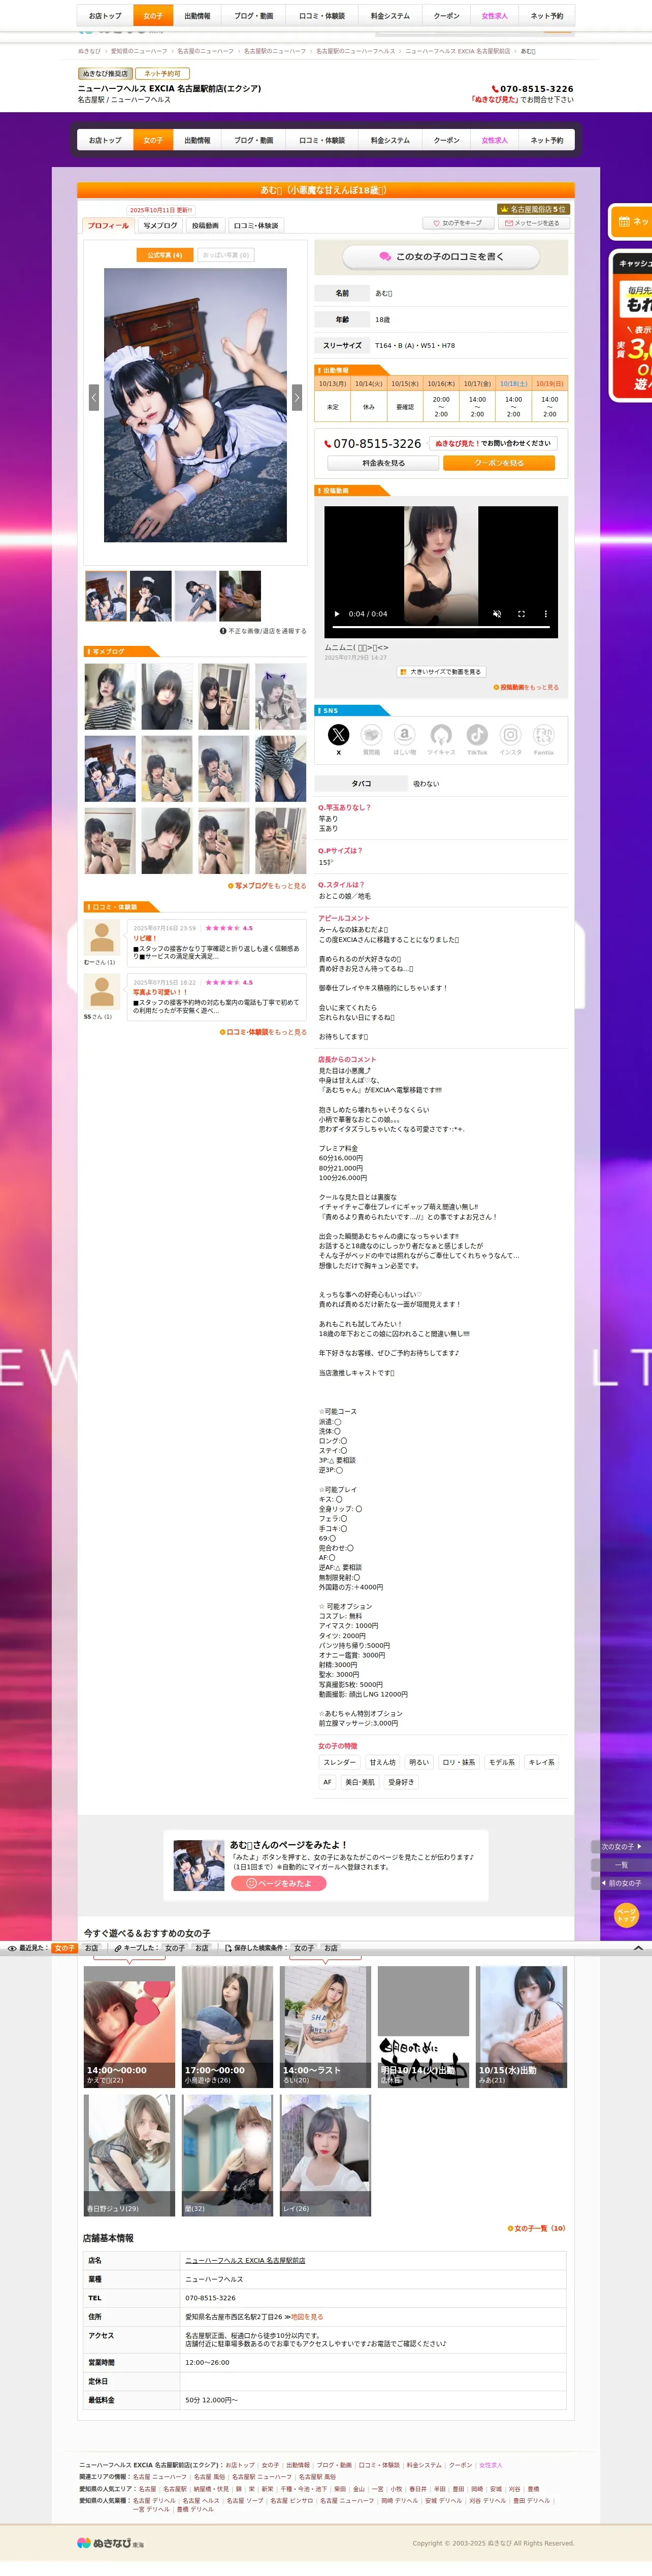Open the 10/15(水)出勤 recommended card

coord(521,2027)
